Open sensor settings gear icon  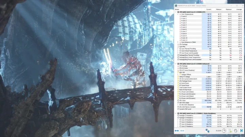pos(235,131)
